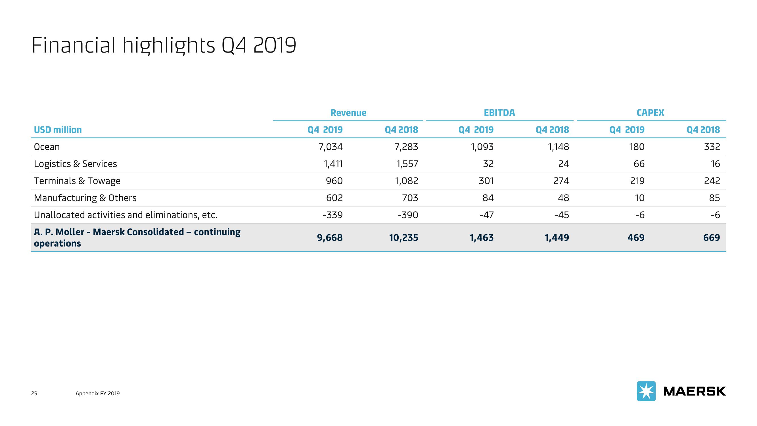The height and width of the screenshot is (426, 757).
Task: Click the Terminals & Towage row label
Action: (77, 181)
